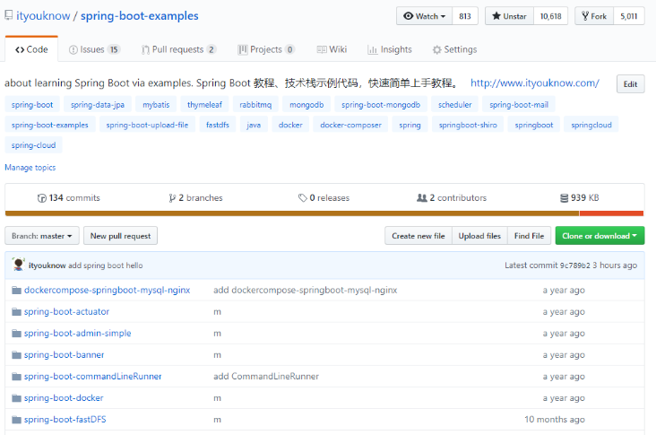Image resolution: width=656 pixels, height=435 pixels.
Task: Fork the repository
Action: tap(594, 16)
